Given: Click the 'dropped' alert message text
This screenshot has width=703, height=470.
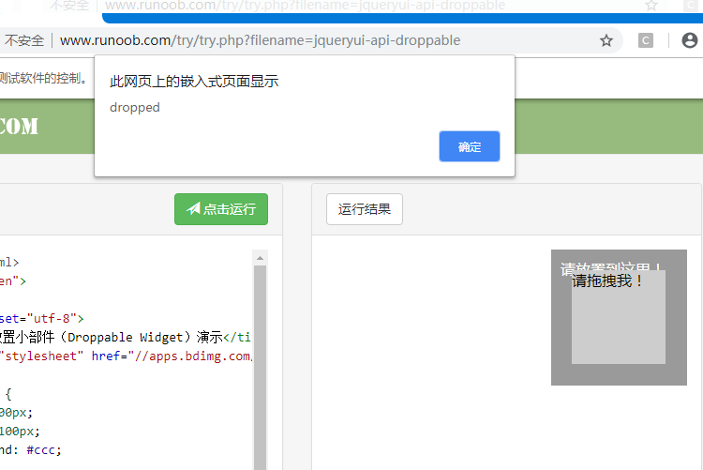Looking at the screenshot, I should [x=134, y=107].
